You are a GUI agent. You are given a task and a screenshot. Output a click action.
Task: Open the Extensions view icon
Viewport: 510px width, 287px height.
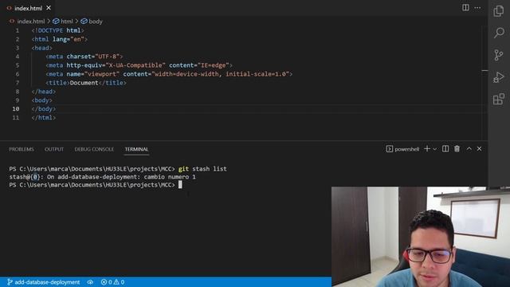pos(499,99)
